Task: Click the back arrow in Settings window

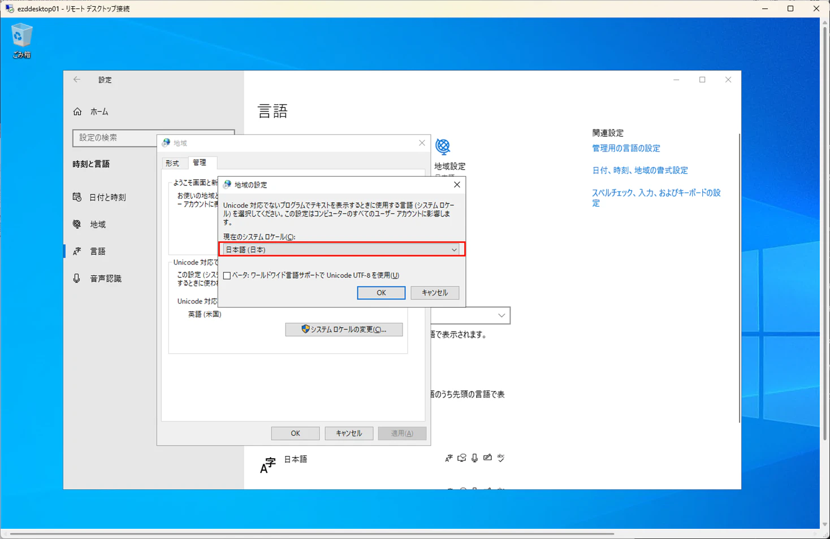Action: point(77,80)
